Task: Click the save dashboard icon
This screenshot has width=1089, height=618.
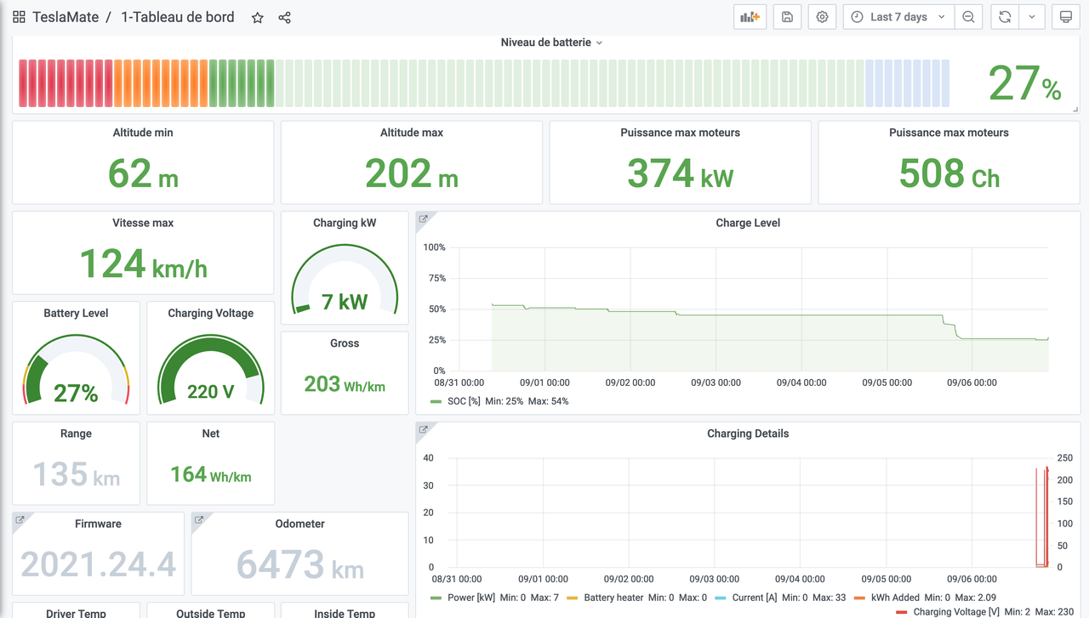Action: pos(787,16)
